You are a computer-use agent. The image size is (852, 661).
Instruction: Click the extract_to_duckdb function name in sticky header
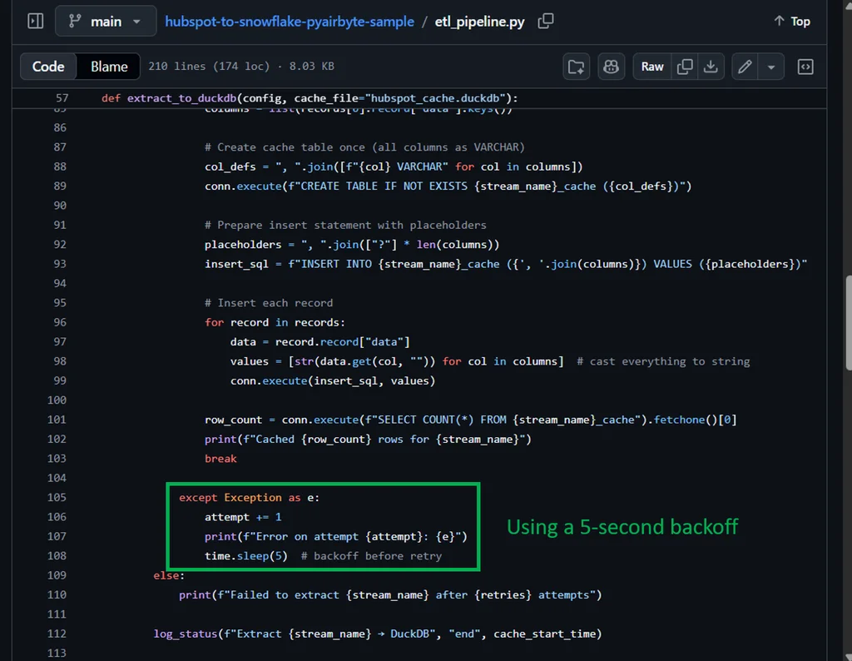pos(182,98)
